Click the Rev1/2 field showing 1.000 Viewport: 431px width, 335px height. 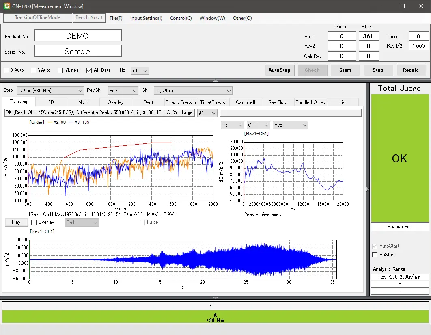coord(419,45)
